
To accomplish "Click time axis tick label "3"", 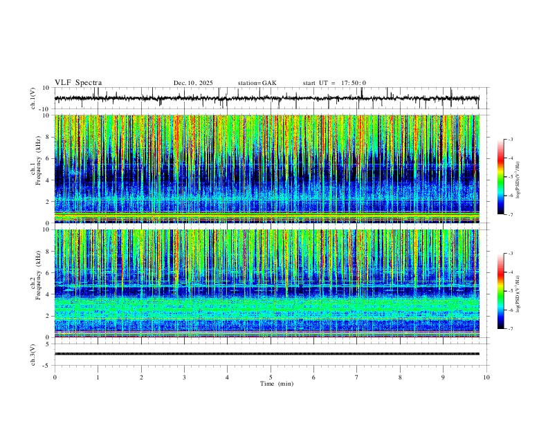I will point(184,377).
